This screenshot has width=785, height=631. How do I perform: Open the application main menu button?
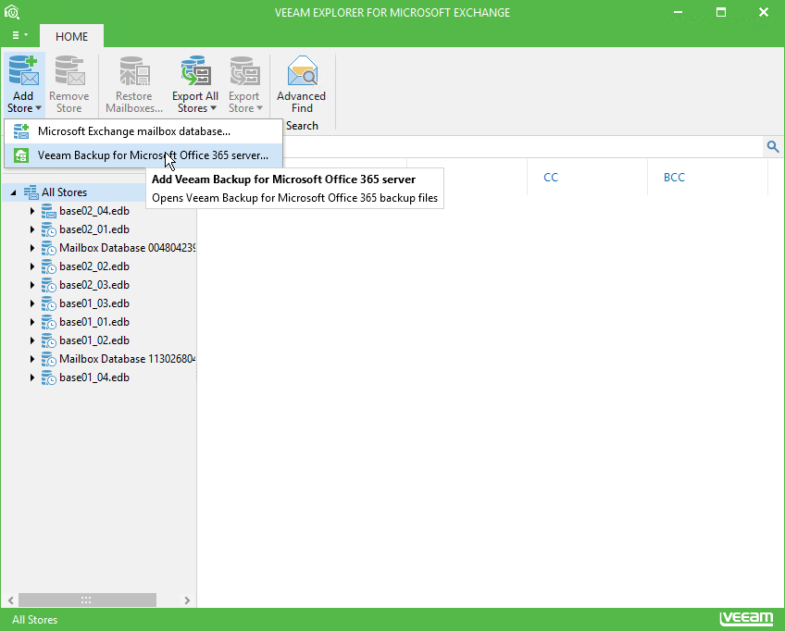pyautogui.click(x=19, y=35)
